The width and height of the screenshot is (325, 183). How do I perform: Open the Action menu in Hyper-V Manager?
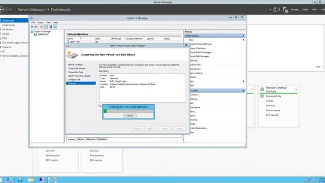click(41, 22)
